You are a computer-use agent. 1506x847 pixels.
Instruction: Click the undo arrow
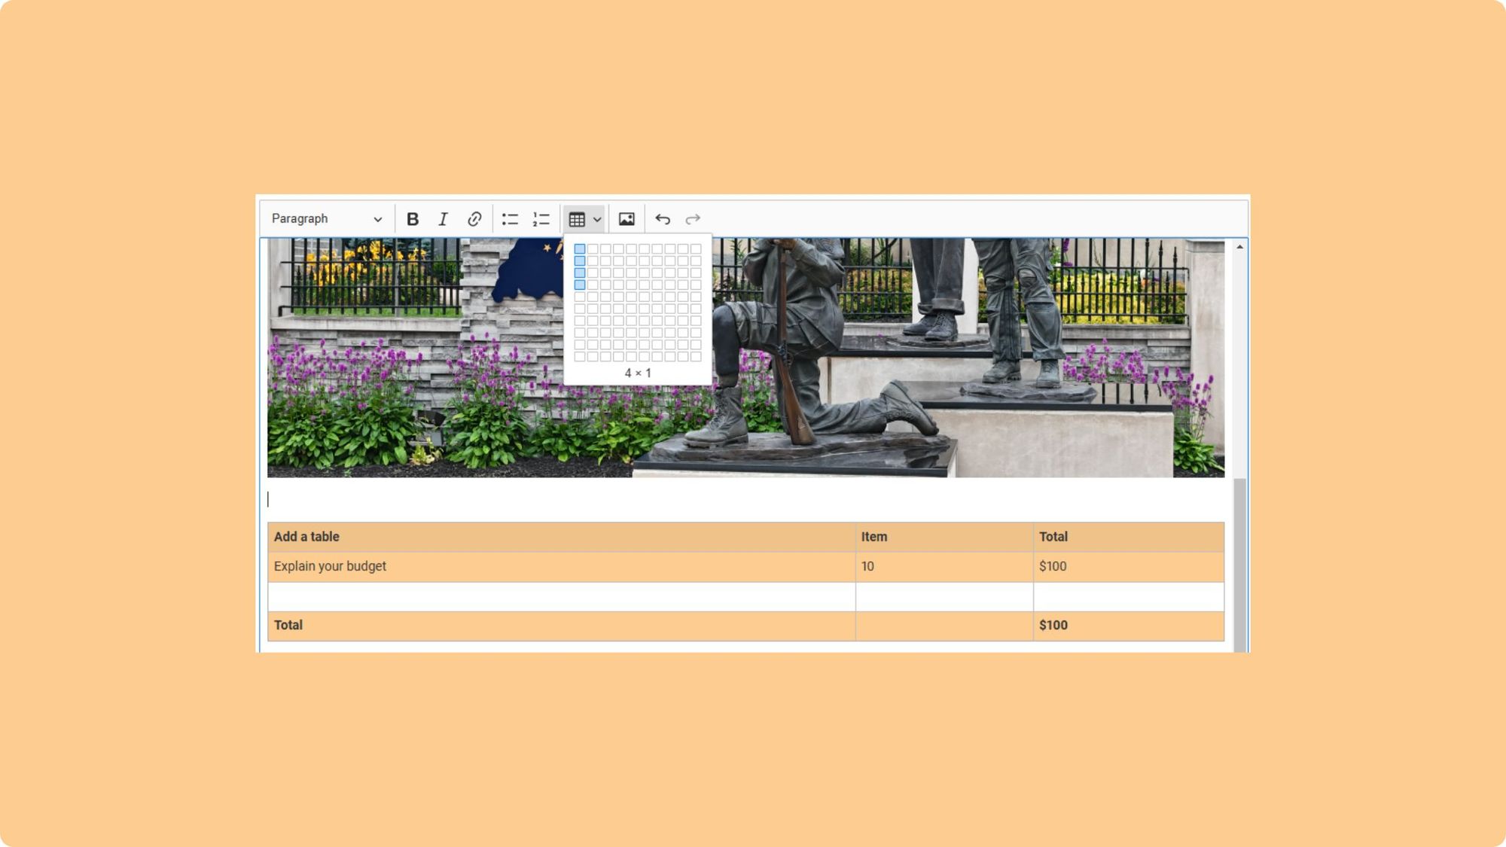click(x=663, y=219)
